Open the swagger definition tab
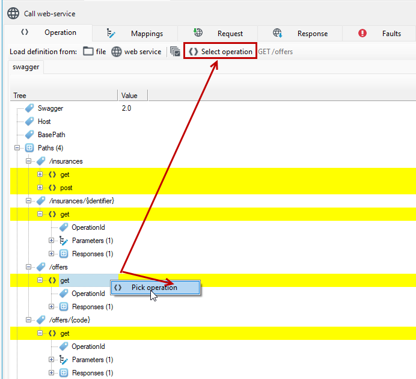Image resolution: width=416 pixels, height=379 pixels. point(26,67)
